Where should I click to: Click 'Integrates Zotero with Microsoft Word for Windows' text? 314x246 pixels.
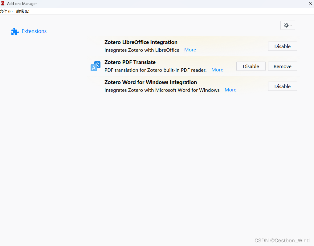162,90
